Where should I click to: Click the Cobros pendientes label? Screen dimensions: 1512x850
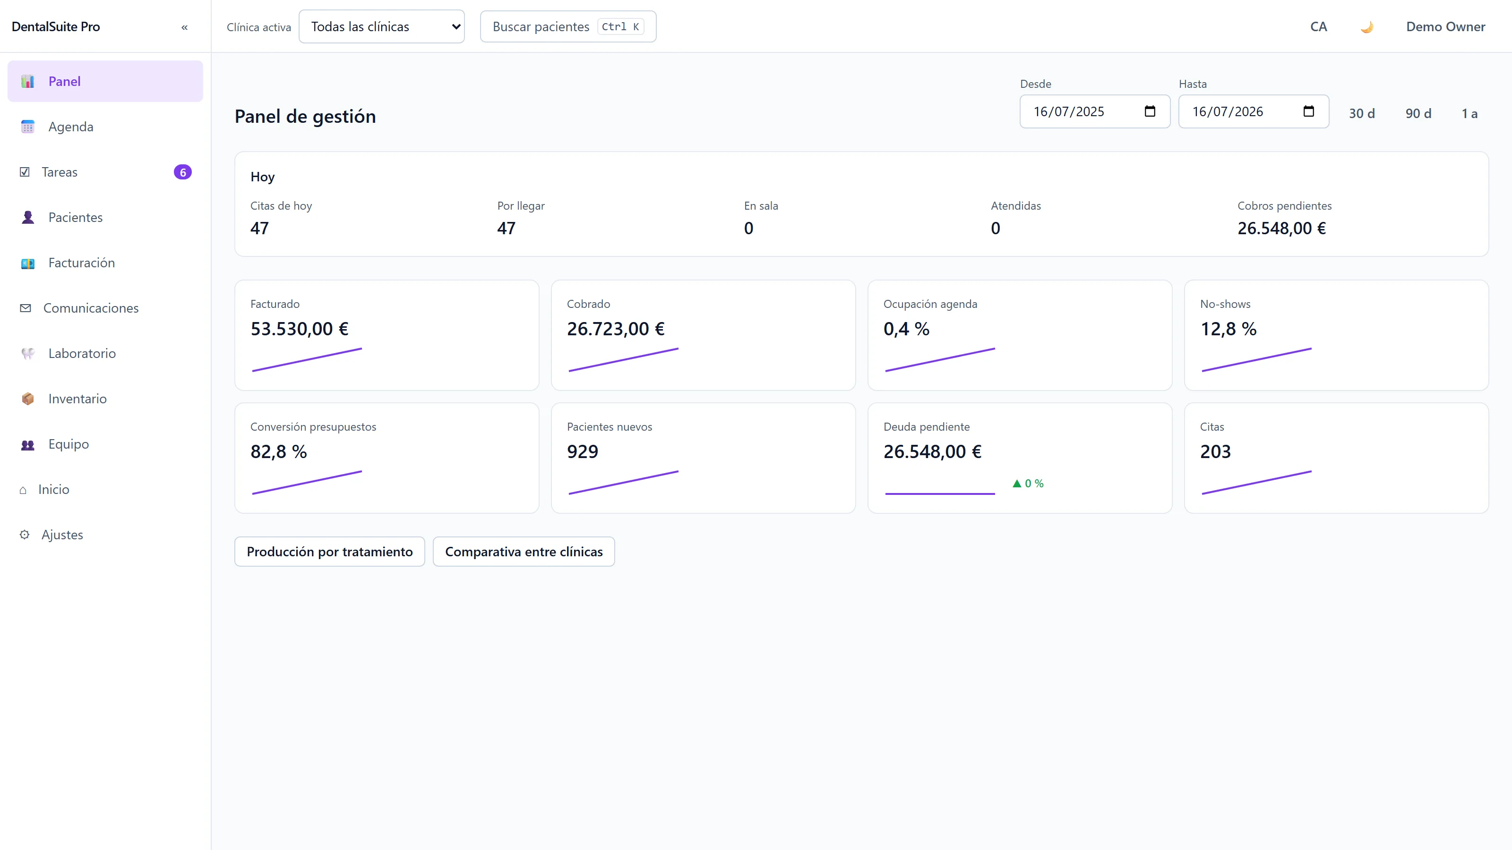point(1284,206)
